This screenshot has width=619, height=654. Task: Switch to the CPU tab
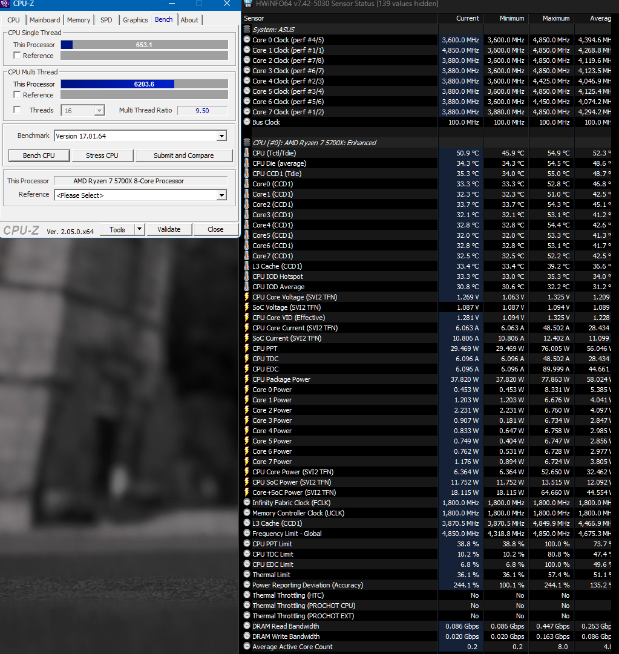(13, 19)
